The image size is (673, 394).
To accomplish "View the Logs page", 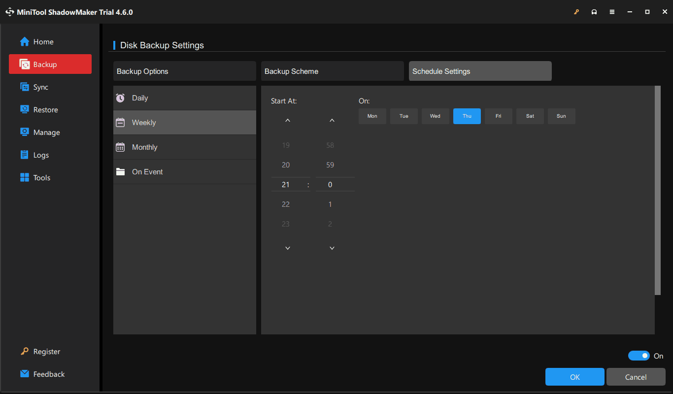I will click(41, 155).
